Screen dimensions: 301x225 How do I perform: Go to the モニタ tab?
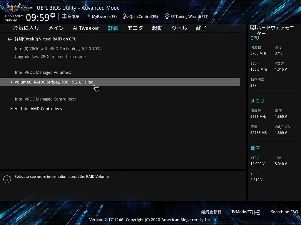pyautogui.click(x=135, y=28)
